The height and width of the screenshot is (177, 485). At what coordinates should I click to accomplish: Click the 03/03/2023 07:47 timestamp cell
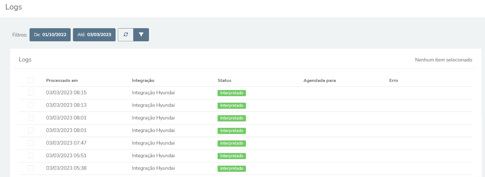tap(66, 143)
